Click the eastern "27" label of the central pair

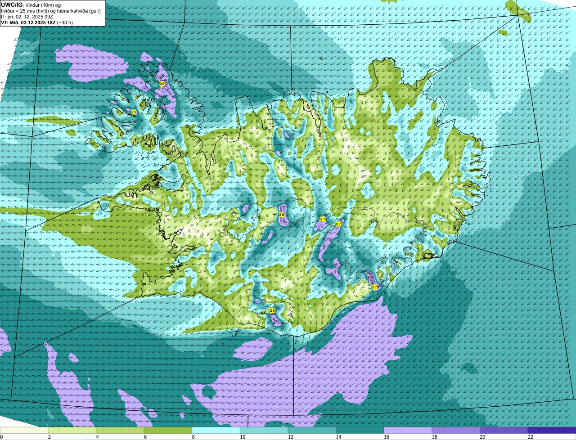(x=338, y=224)
